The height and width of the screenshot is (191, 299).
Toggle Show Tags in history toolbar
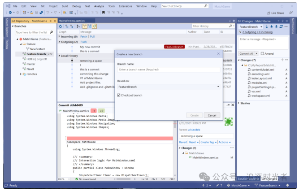pyautogui.click(x=95, y=26)
